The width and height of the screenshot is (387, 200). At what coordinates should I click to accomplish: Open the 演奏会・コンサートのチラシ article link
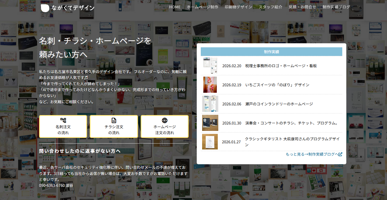(x=291, y=123)
